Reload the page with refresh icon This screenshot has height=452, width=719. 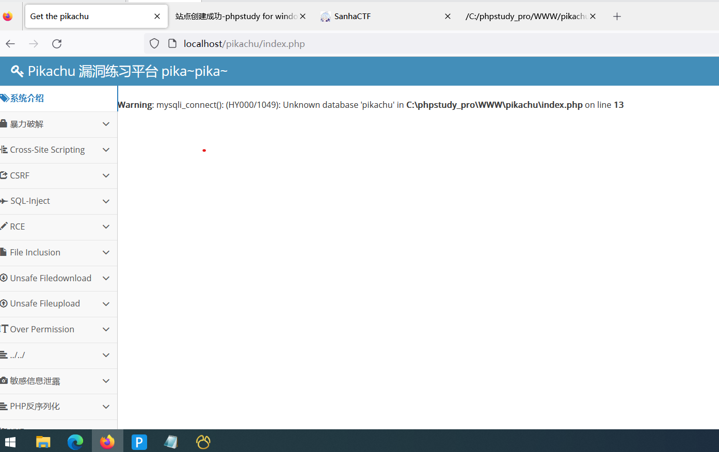(57, 44)
